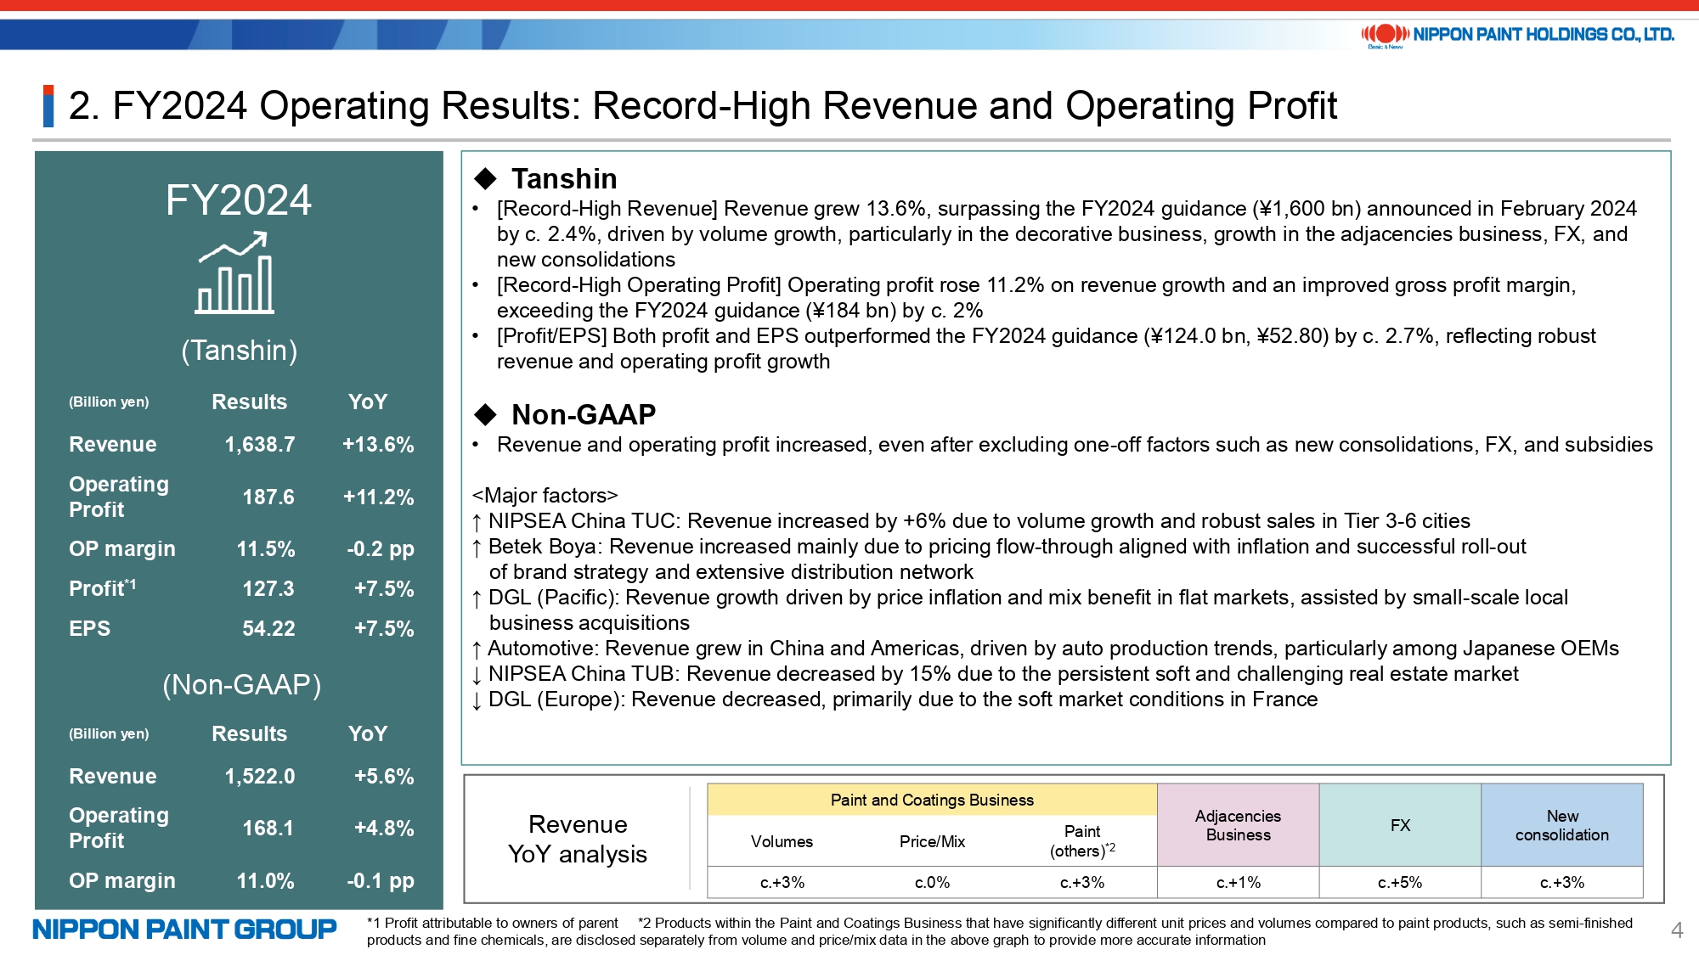This screenshot has width=1699, height=955.
Task: Click the Tanshin section heading
Action: pyautogui.click(x=564, y=178)
